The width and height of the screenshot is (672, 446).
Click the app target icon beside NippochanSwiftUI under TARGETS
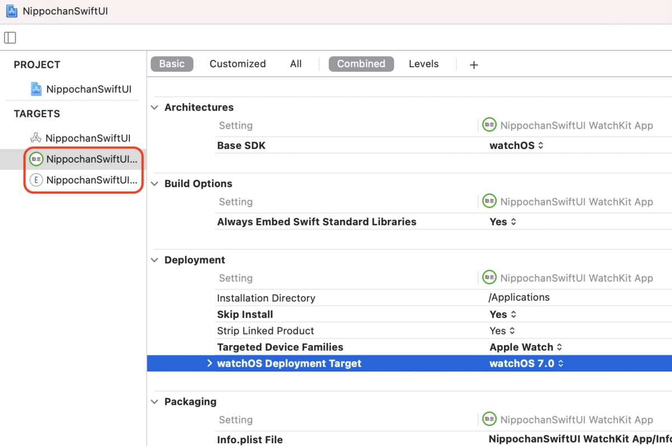click(36, 138)
